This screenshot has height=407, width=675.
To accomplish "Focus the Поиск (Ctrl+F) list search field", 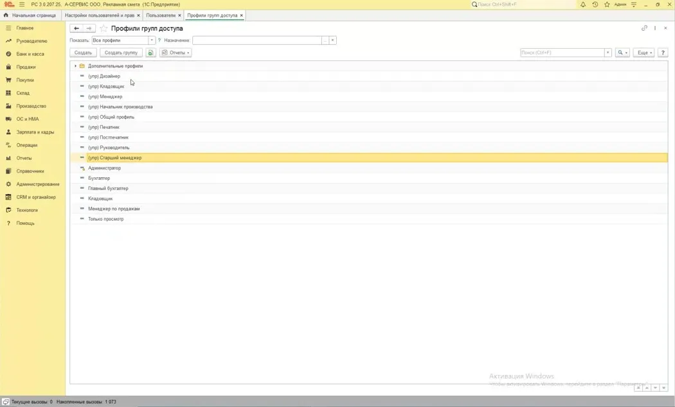I will pyautogui.click(x=562, y=53).
